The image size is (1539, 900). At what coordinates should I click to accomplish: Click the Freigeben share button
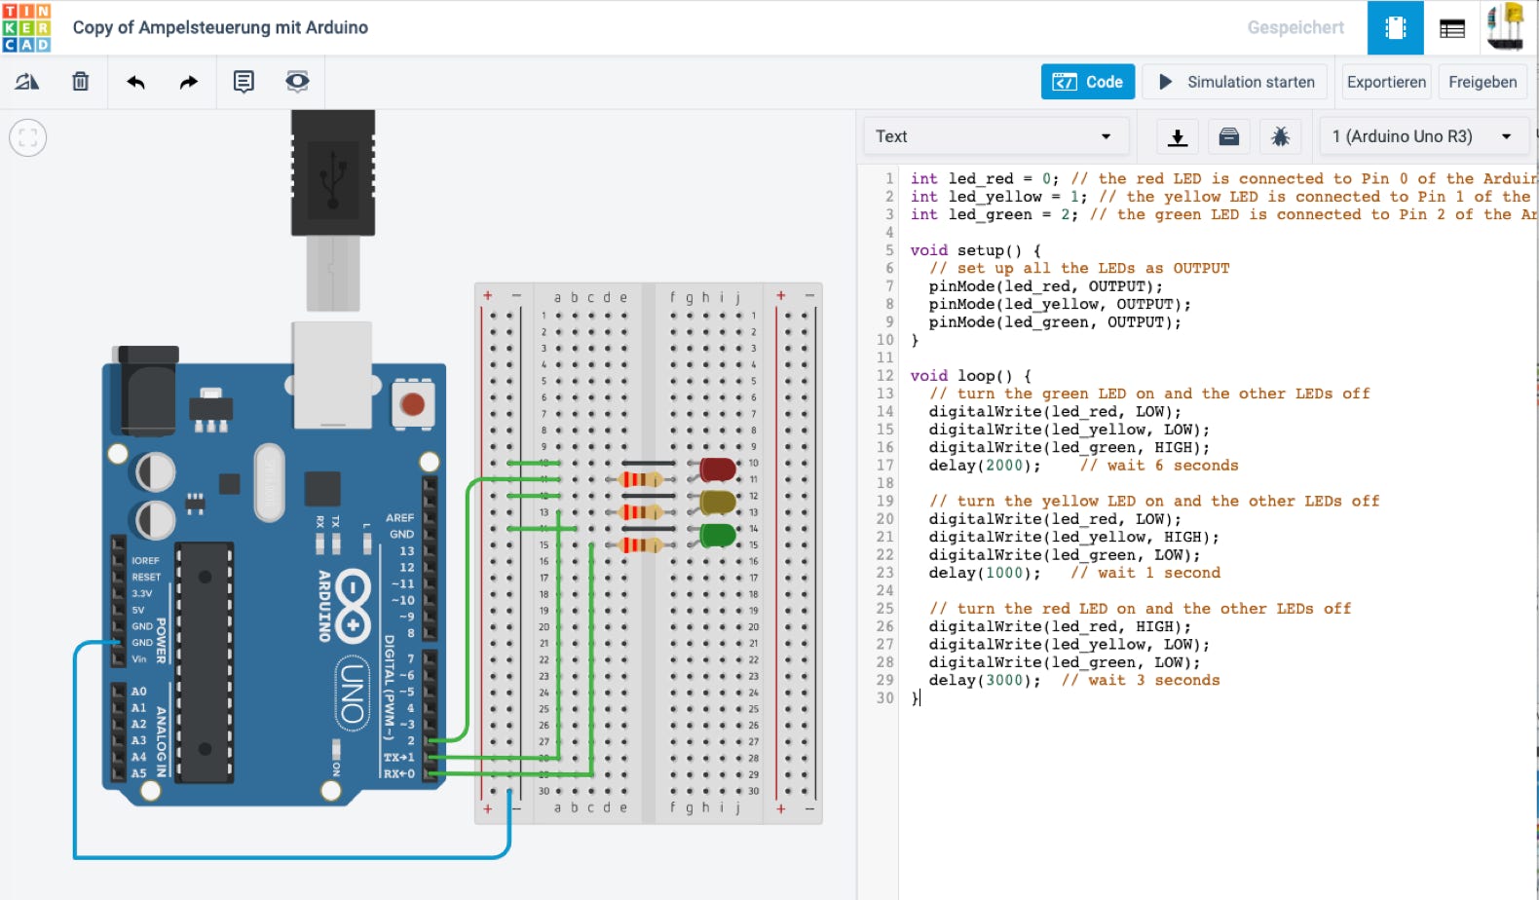(x=1483, y=82)
